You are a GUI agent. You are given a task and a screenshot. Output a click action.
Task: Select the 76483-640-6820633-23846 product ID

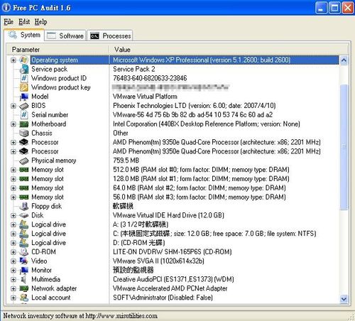coord(150,78)
